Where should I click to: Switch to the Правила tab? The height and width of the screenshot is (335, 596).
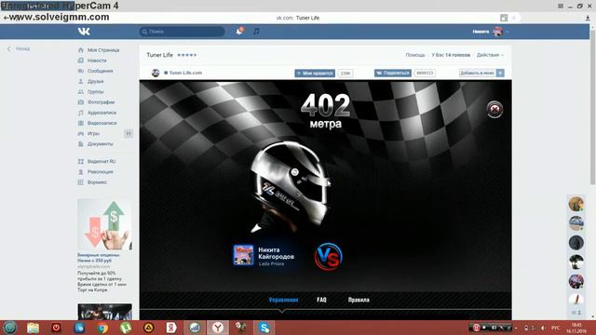coord(359,300)
